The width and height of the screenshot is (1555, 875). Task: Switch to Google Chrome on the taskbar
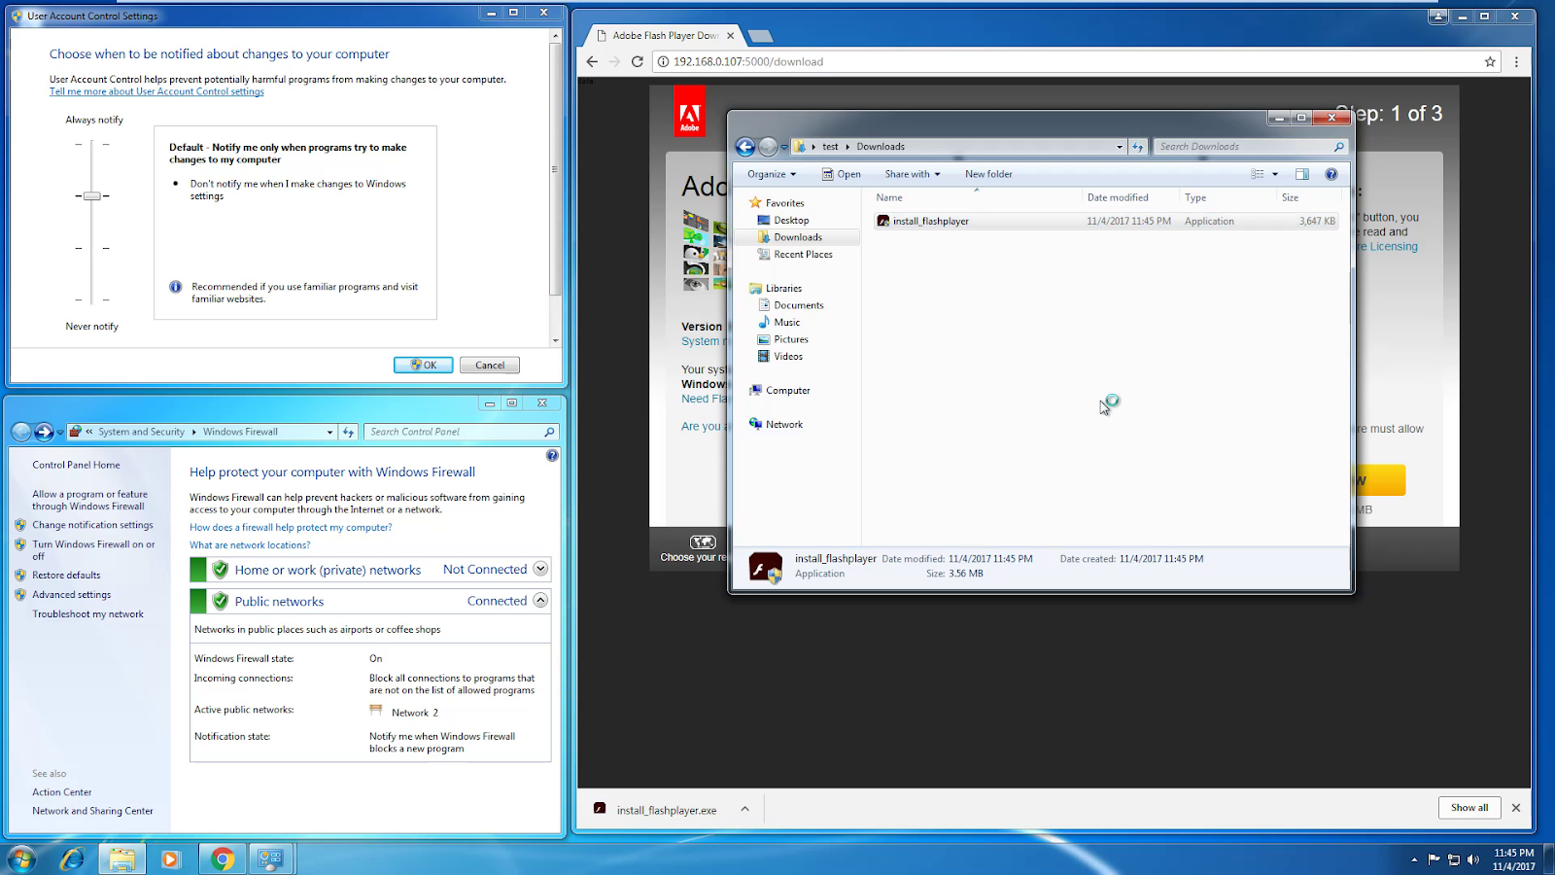coord(223,859)
